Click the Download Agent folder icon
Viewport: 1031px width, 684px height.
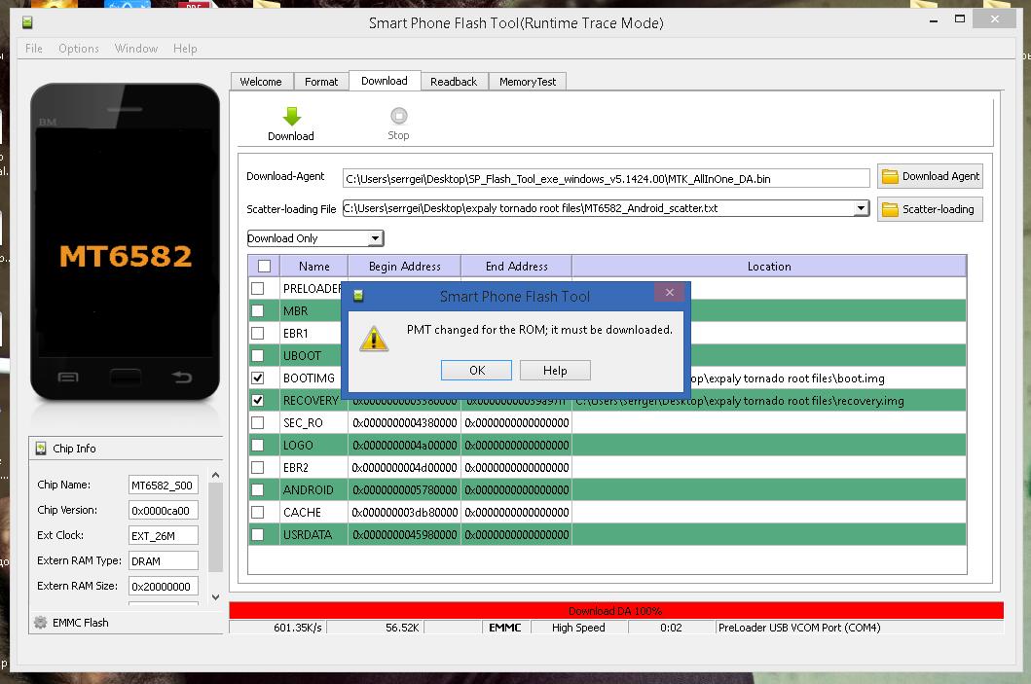[890, 176]
